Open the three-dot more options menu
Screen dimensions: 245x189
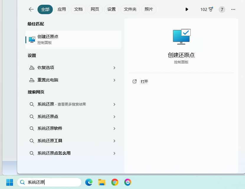click(x=233, y=9)
